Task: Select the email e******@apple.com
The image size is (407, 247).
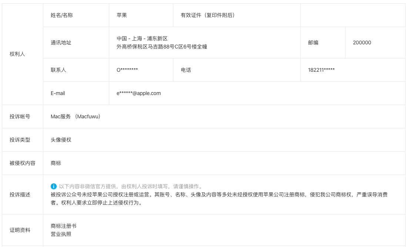Action: tap(139, 93)
